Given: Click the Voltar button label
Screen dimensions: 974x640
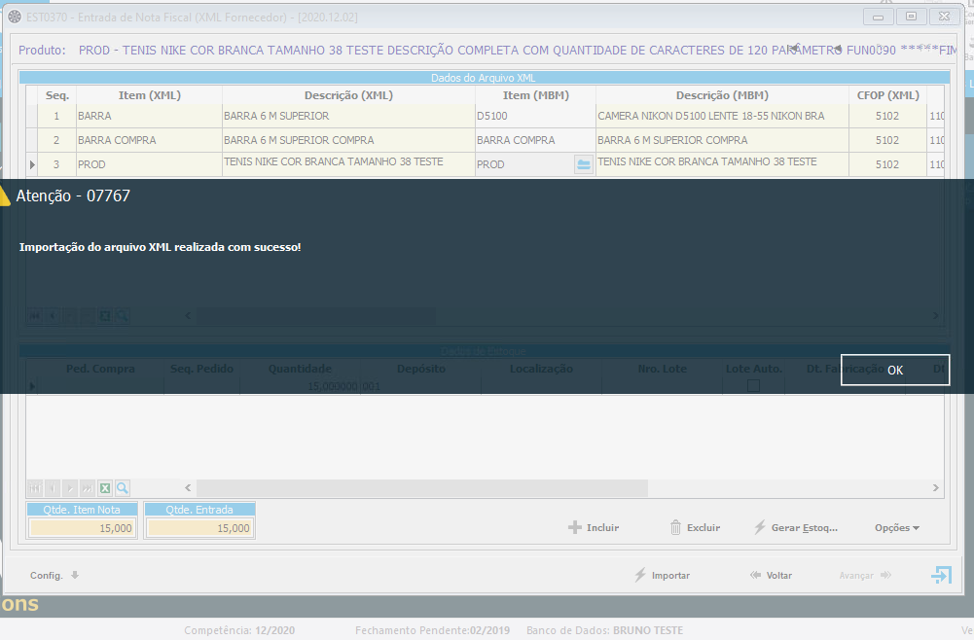Looking at the screenshot, I should (x=779, y=576).
